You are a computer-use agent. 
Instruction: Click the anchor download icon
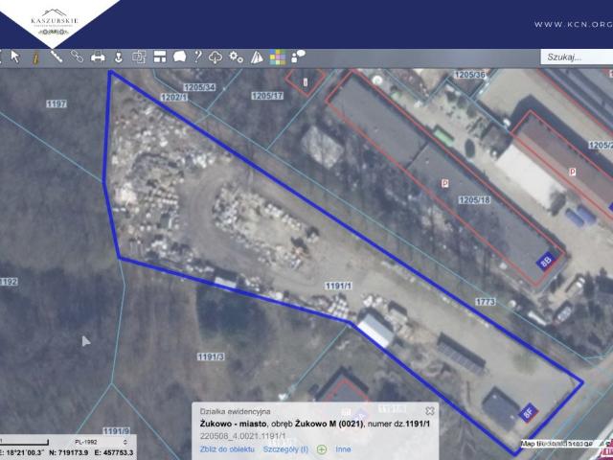tap(118, 57)
